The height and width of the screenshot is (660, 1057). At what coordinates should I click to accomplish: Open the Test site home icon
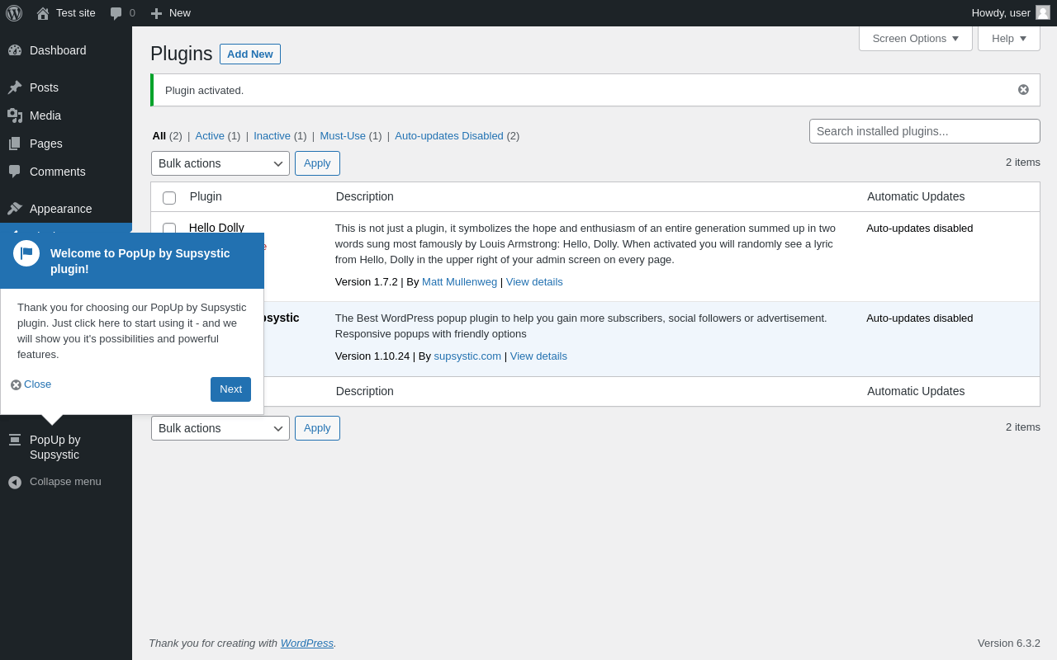pos(43,13)
